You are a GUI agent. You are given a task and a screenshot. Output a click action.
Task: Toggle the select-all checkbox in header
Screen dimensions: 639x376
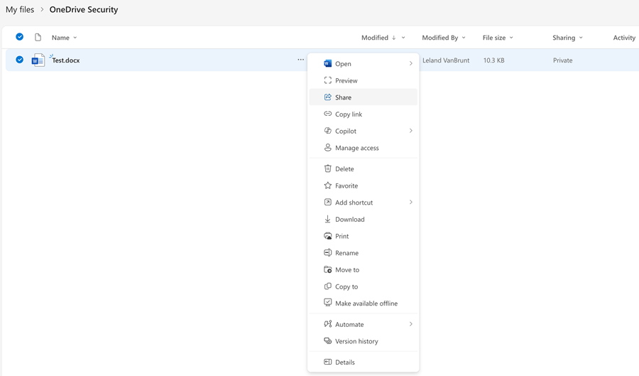tap(19, 37)
